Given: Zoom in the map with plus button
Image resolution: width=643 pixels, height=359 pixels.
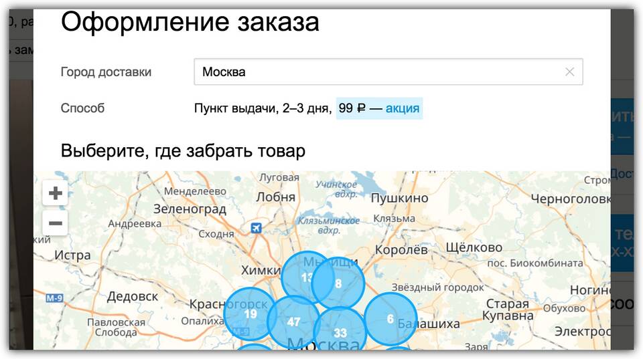Looking at the screenshot, I should (56, 194).
